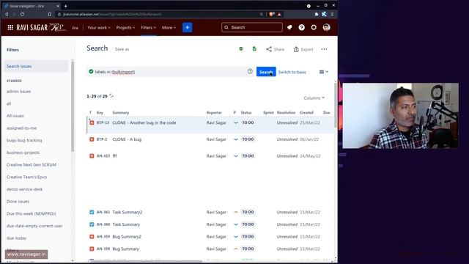Open the app switcher grid icon
Screen dimensions: 469x264
(10, 28)
